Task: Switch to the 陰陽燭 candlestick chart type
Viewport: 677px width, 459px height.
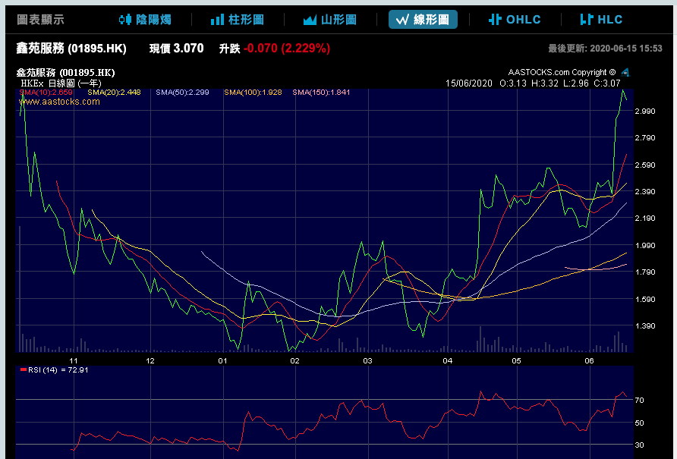Action: pyautogui.click(x=145, y=20)
